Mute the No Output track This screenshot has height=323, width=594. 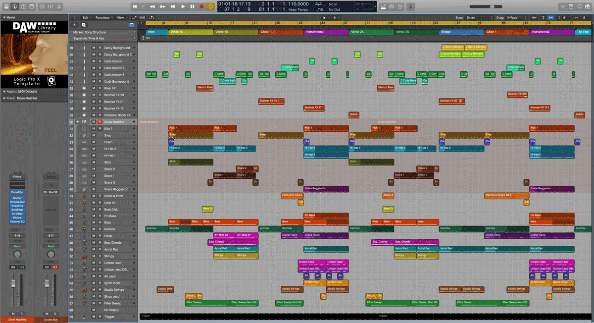94,310
